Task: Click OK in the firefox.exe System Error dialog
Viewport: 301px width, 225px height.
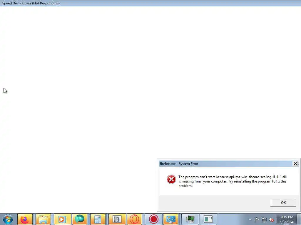Action: coord(283,203)
